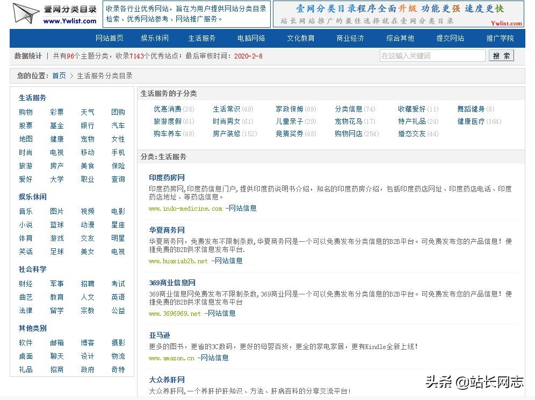Open the 天气 sidebar category
The height and width of the screenshot is (400, 535).
[88, 112]
